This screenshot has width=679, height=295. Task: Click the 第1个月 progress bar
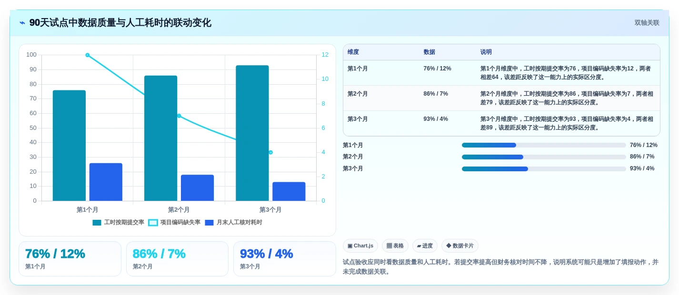(544, 145)
